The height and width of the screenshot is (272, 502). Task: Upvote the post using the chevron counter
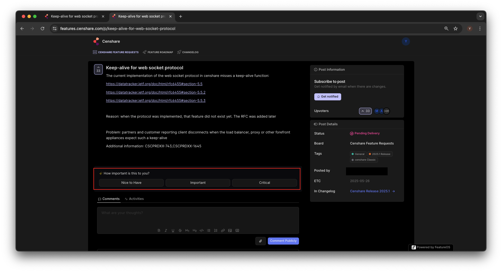[365, 111]
